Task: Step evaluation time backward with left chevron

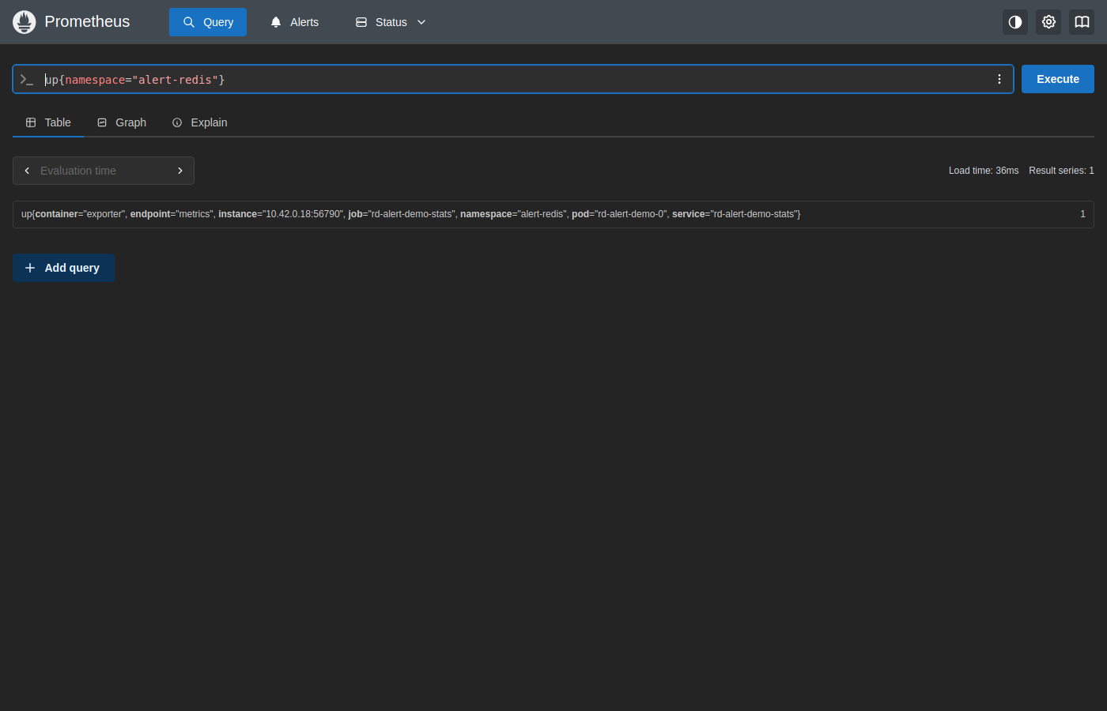Action: [27, 171]
